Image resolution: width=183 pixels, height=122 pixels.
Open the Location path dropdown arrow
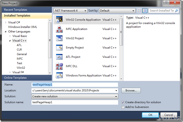(116, 91)
